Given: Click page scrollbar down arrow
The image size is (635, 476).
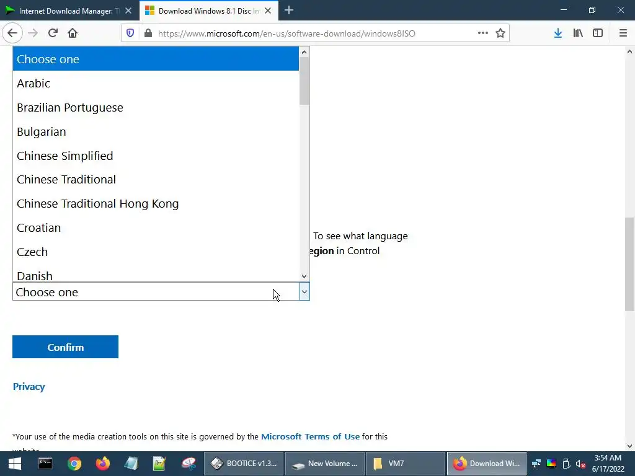Looking at the screenshot, I should tap(629, 446).
